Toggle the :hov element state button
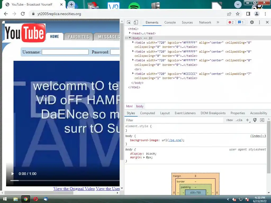This screenshot has width=271, height=203. coord(229,120)
